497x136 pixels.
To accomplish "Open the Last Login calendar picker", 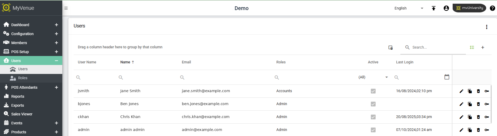I will 447,77.
